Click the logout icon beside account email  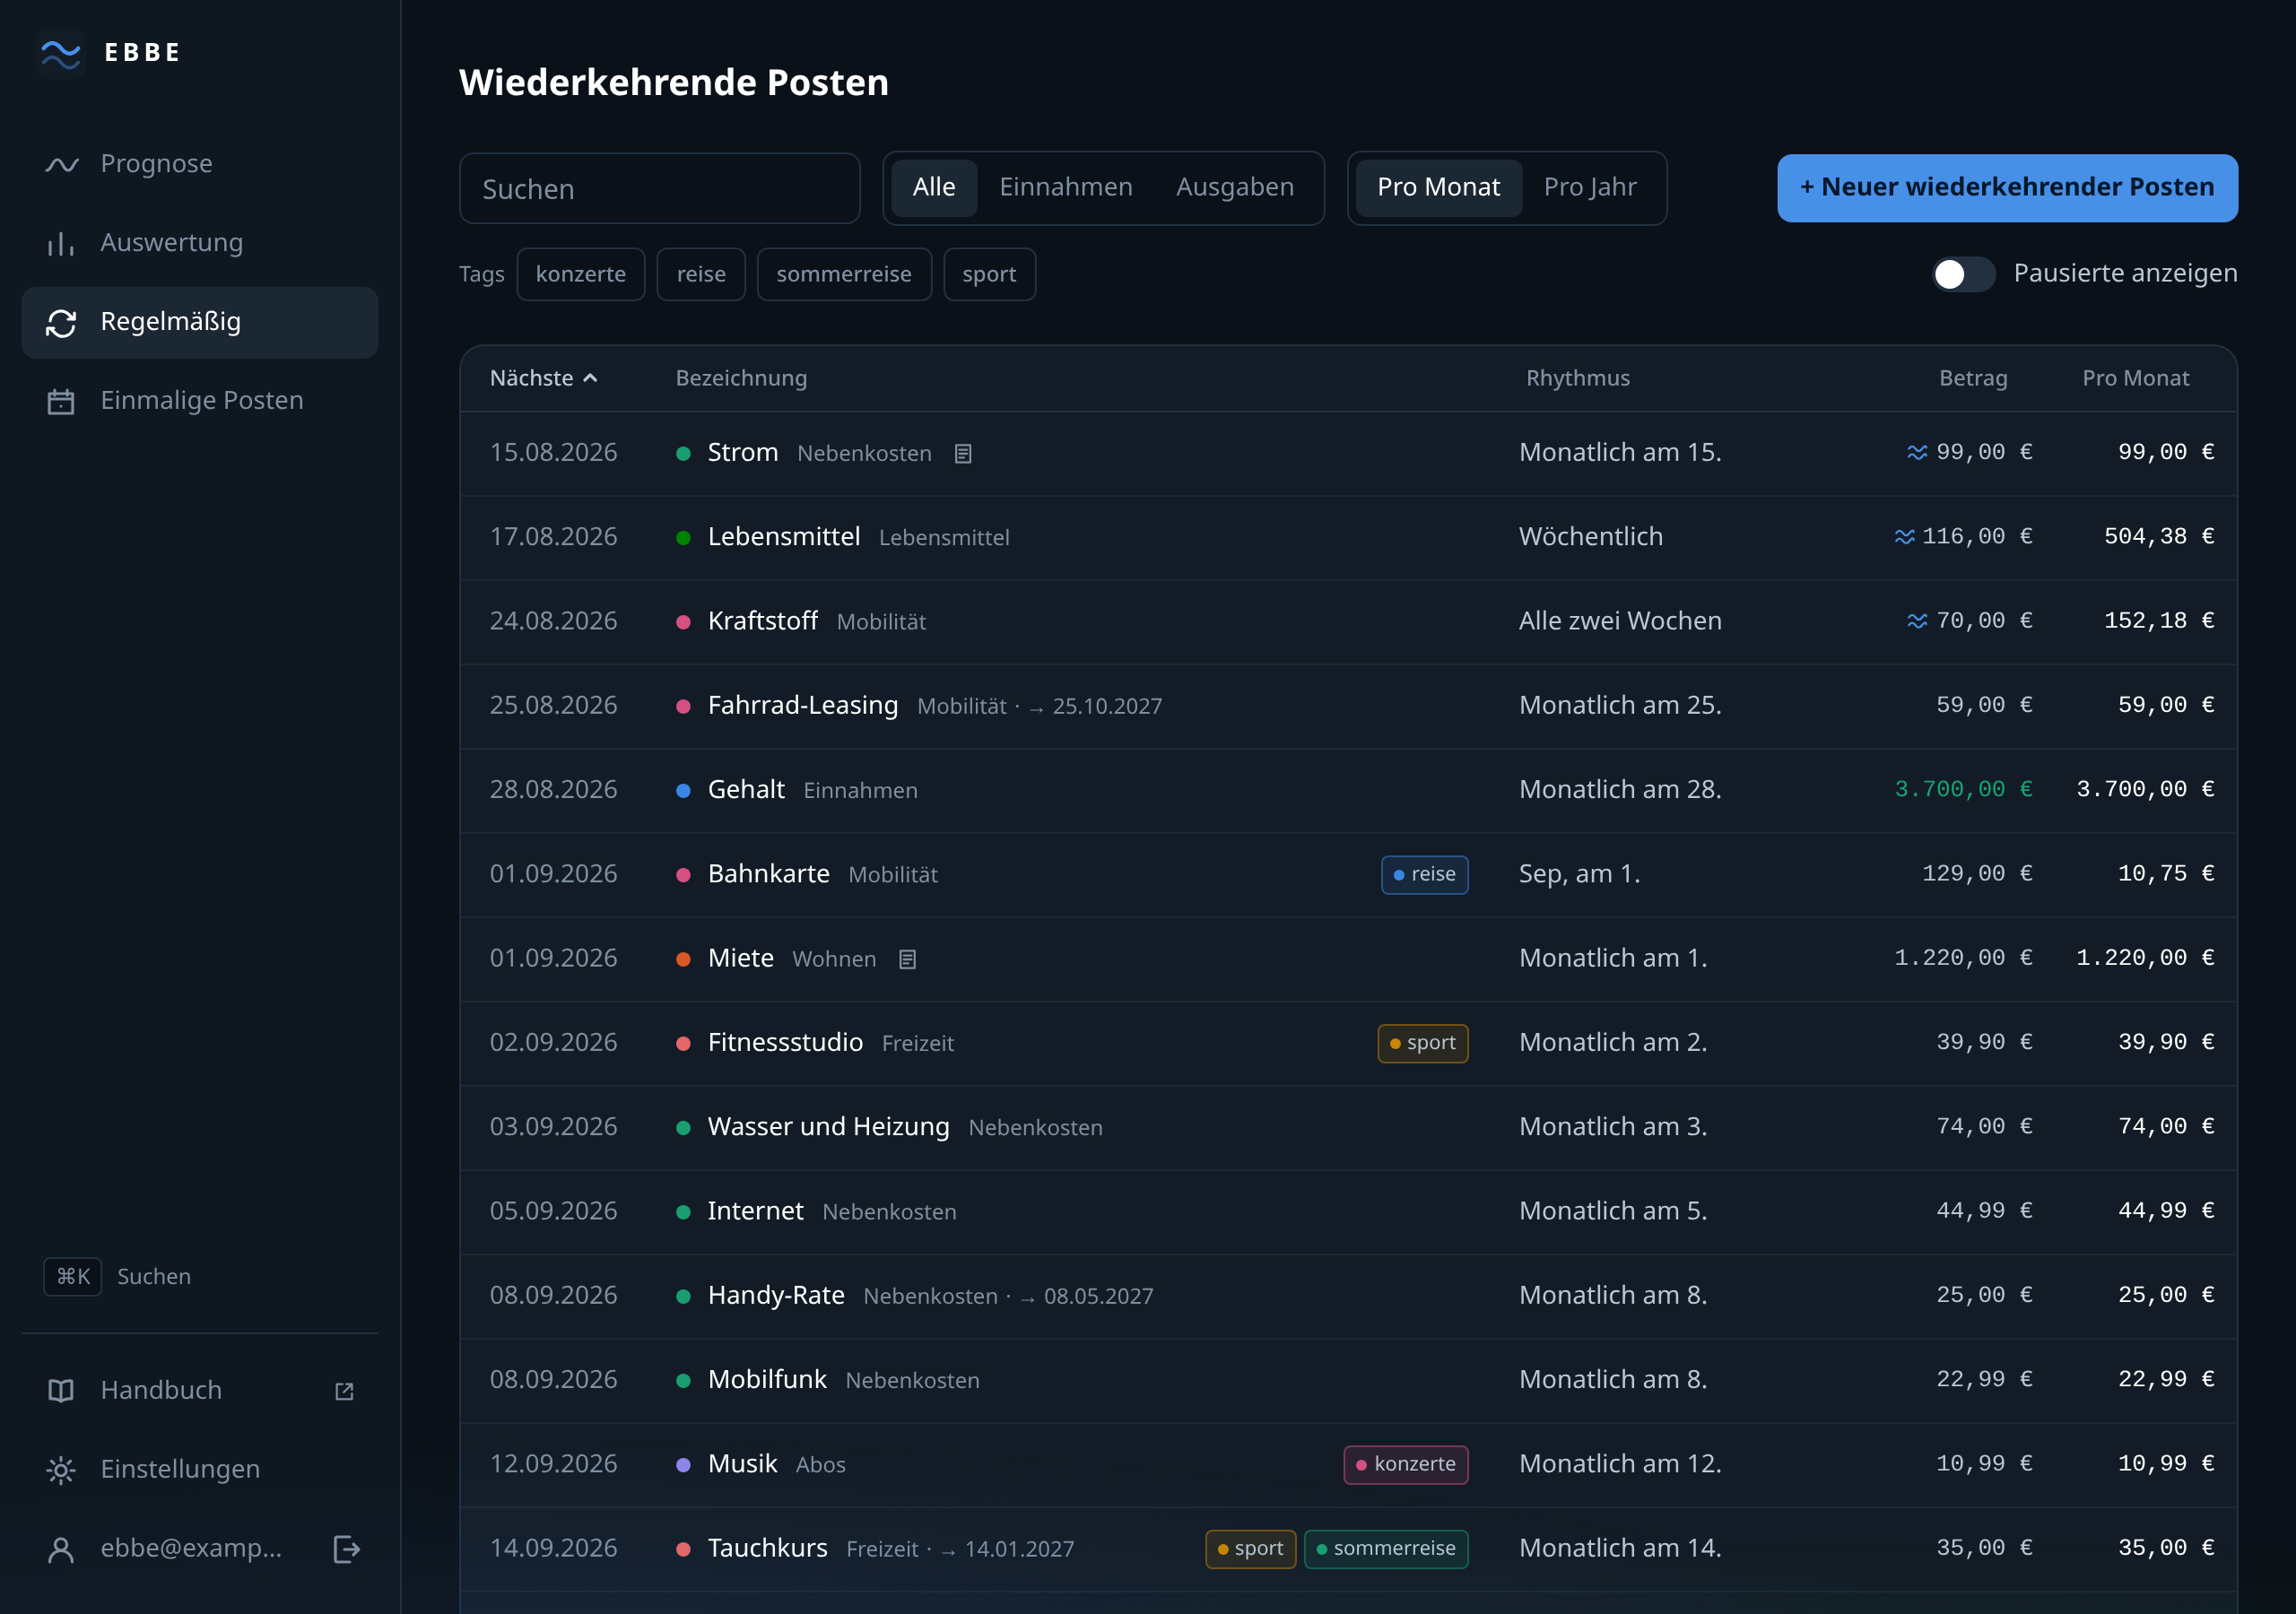coord(346,1549)
